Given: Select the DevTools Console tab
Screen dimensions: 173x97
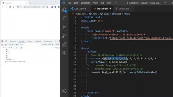Looking at the screenshot, I should tap(22, 41).
